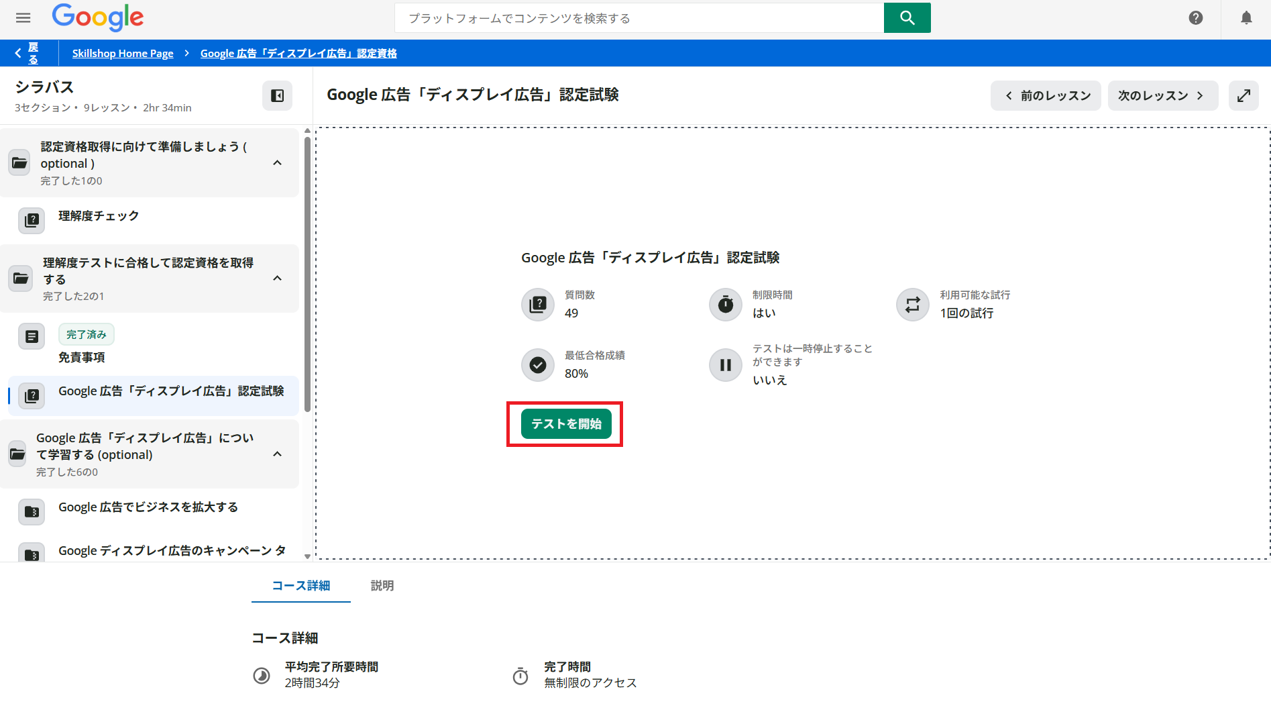Collapse Google 広告について学習する section chevron
1271x712 pixels.
[x=278, y=454]
